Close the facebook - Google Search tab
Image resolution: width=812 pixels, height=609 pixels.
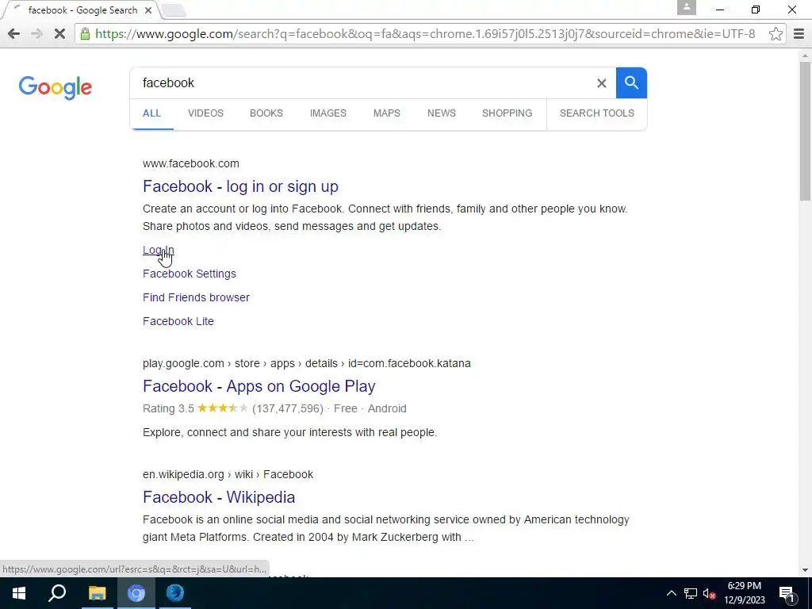[x=148, y=10]
